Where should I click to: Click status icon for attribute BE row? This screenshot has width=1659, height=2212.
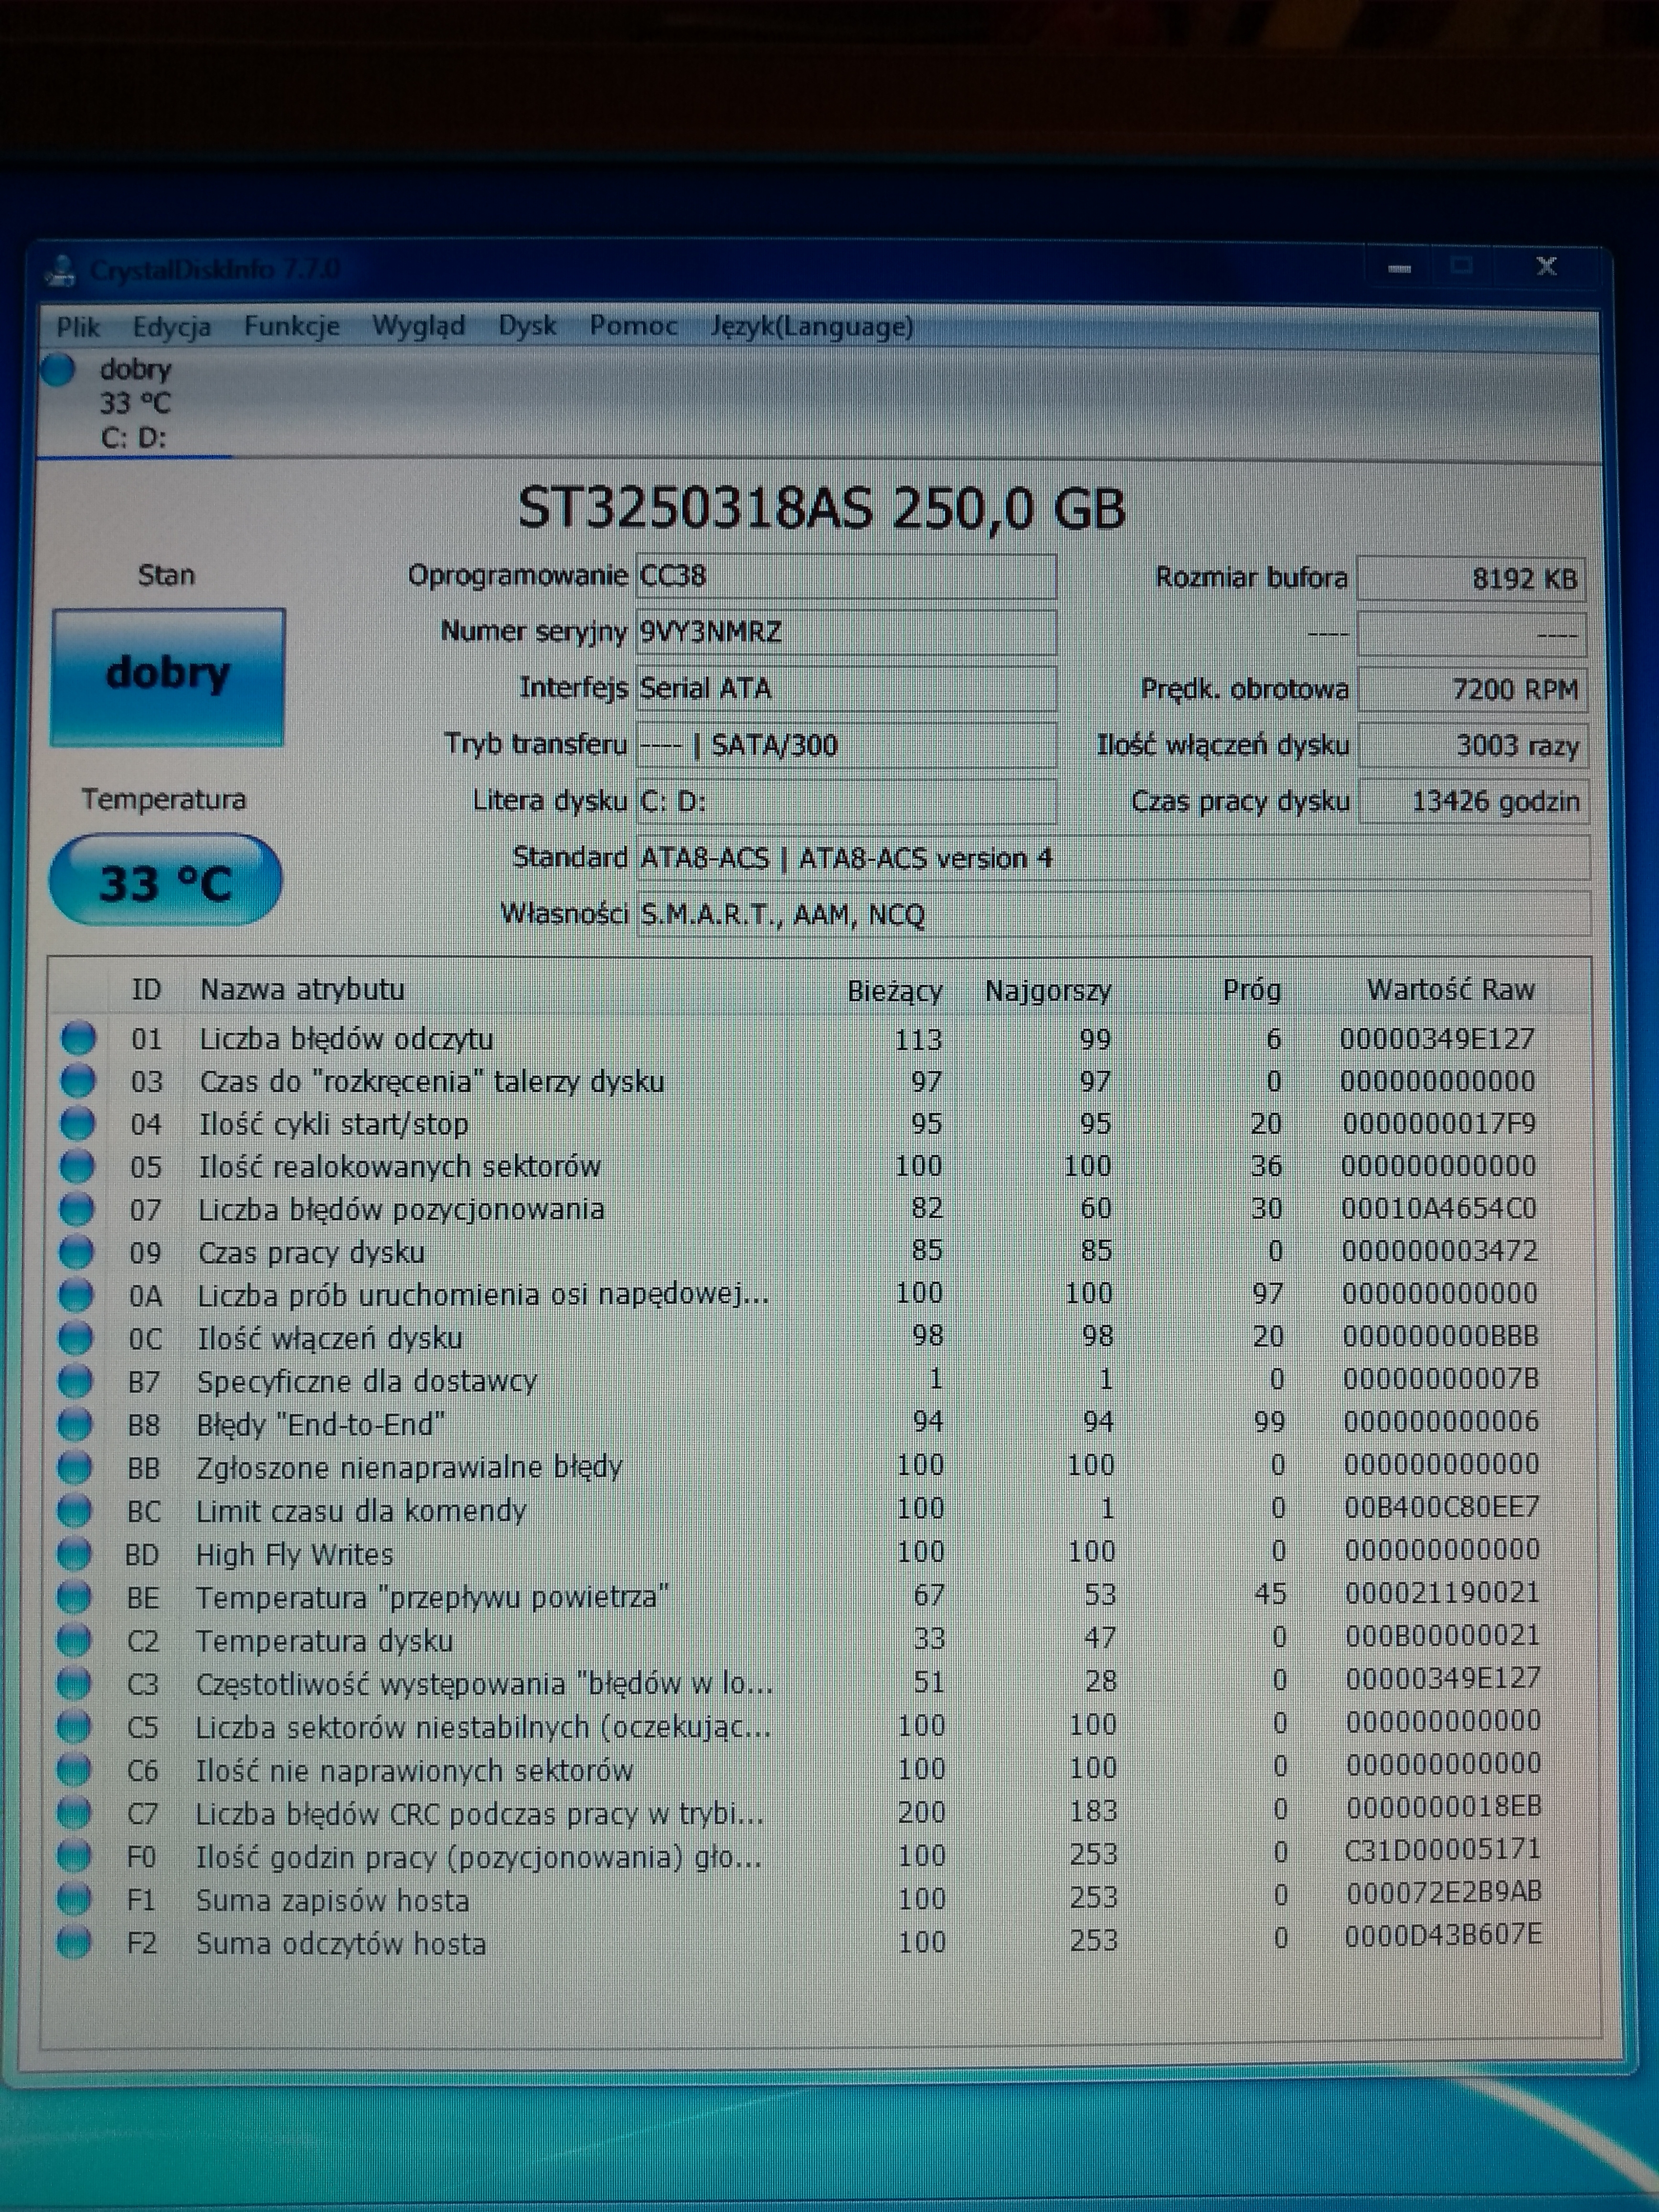[x=74, y=1597]
